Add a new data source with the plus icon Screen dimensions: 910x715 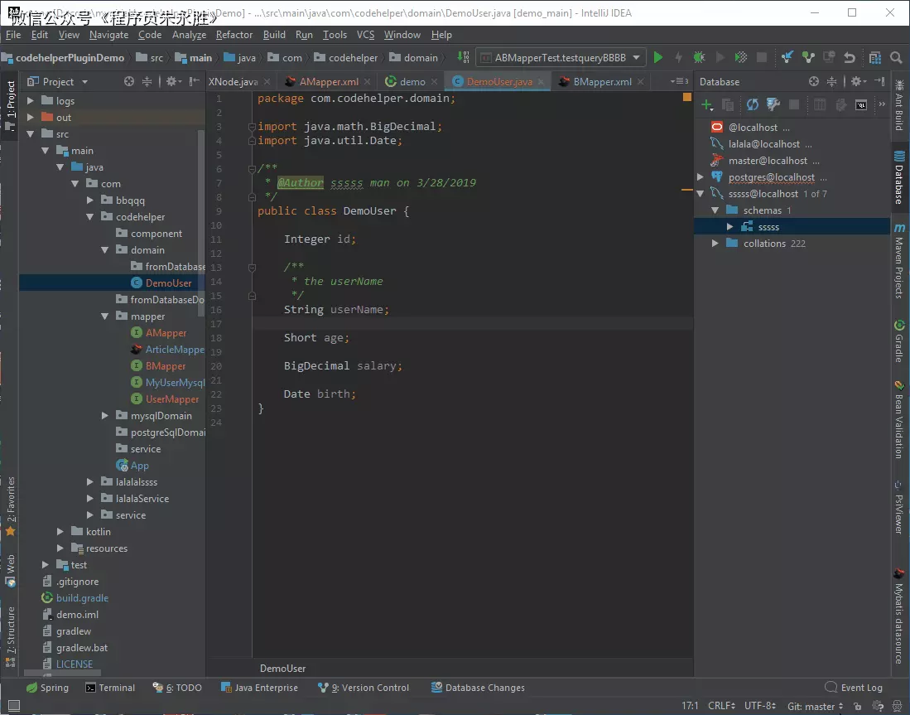[707, 104]
